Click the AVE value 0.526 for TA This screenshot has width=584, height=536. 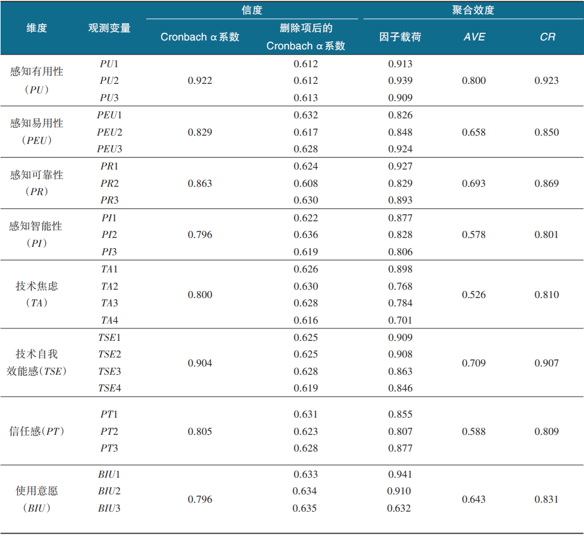[474, 294]
